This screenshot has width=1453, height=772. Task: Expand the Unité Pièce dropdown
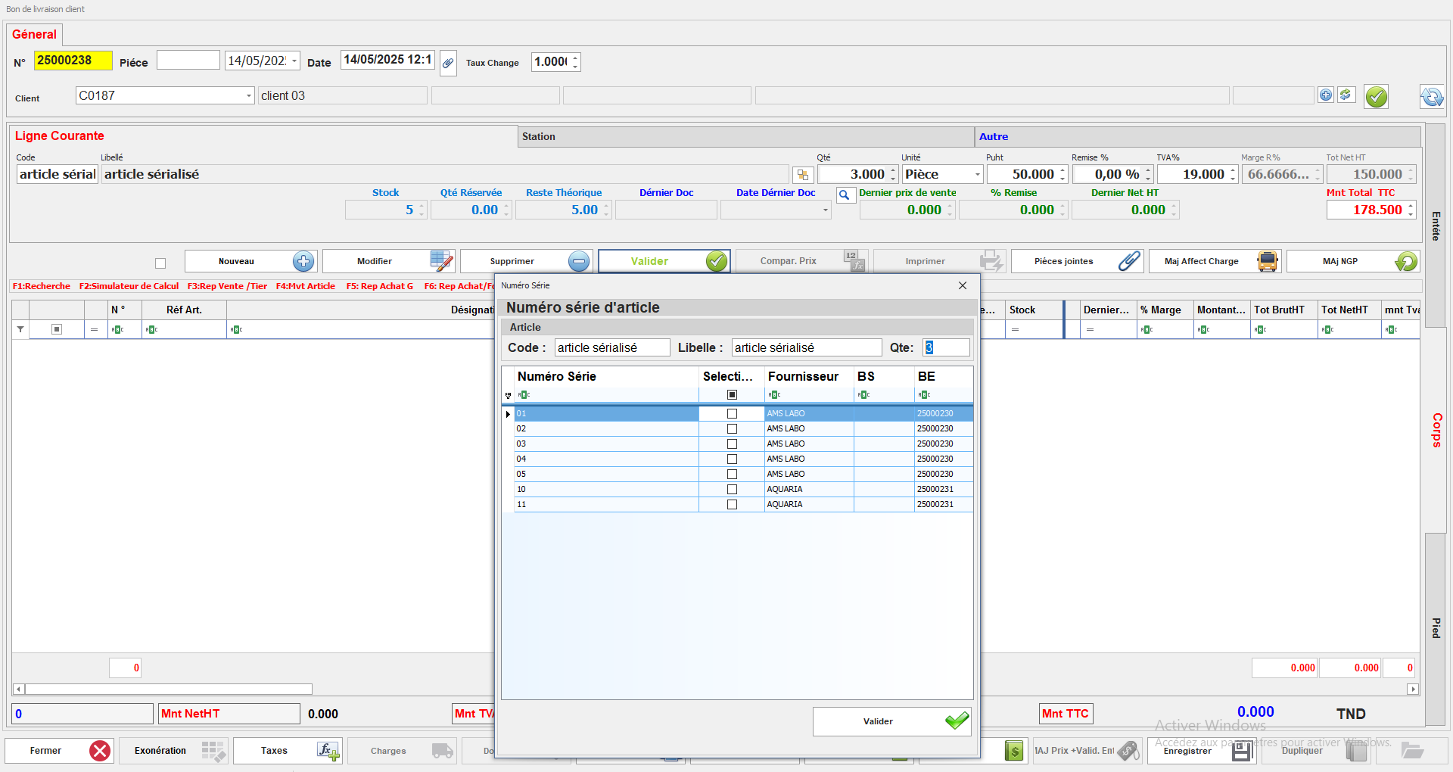tap(977, 175)
